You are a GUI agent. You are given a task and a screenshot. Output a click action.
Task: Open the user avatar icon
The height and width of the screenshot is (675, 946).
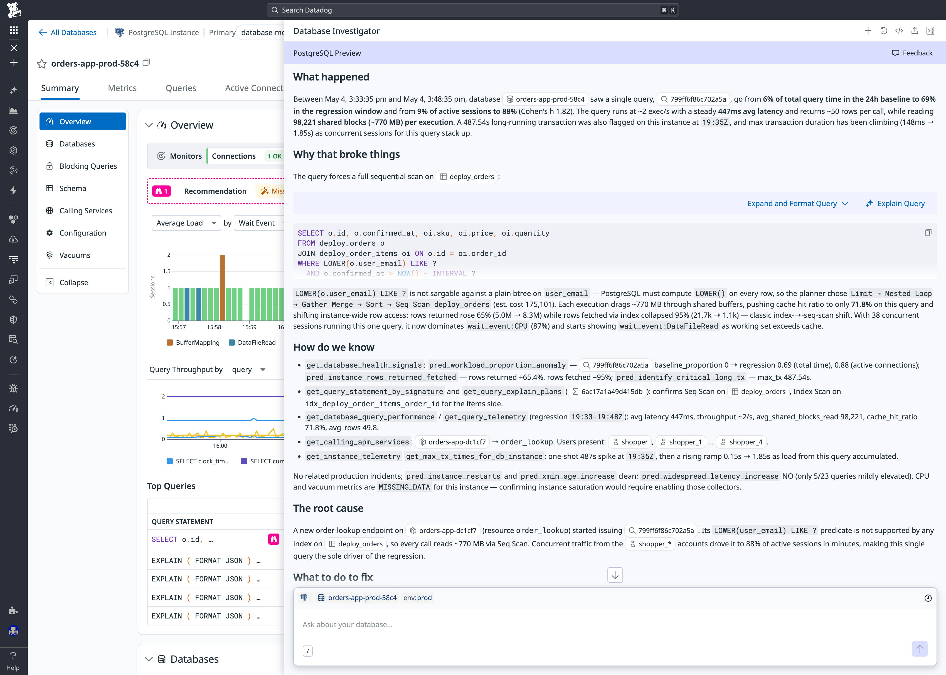pyautogui.click(x=14, y=630)
